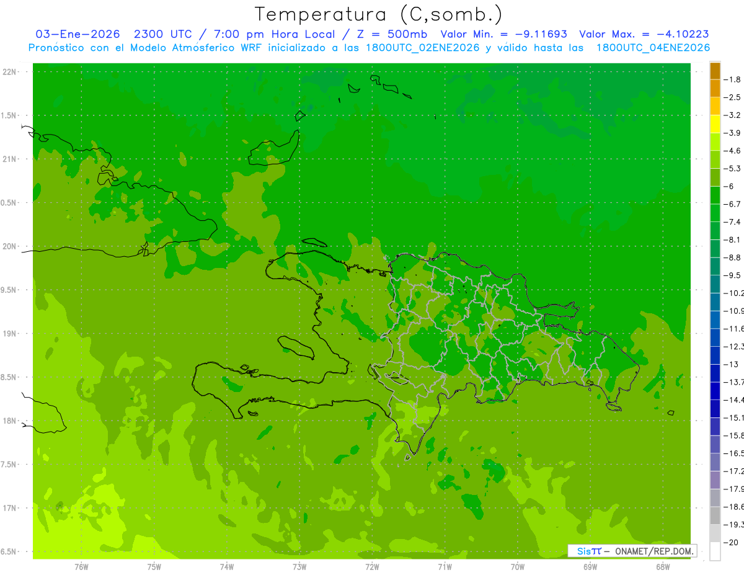Click the -1.8 colorbar value
The height and width of the screenshot is (575, 744).
tap(733, 79)
